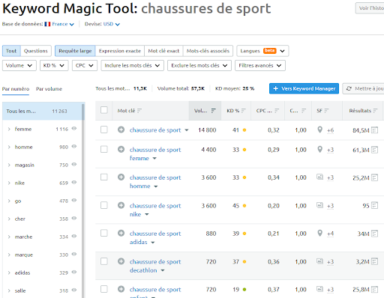Click image SERP feature icon in nike row
384x298 pixels.
point(319,205)
